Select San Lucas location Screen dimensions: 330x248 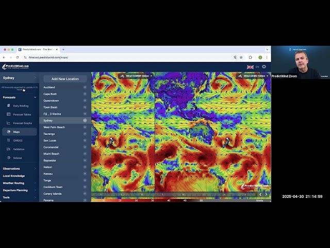(x=49, y=141)
